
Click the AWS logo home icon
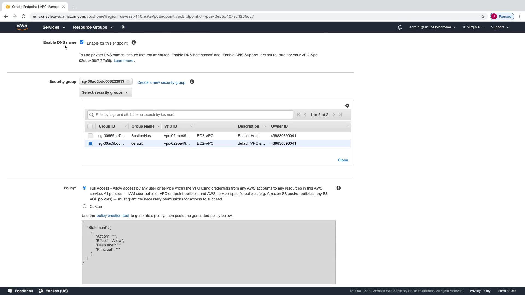(x=22, y=27)
